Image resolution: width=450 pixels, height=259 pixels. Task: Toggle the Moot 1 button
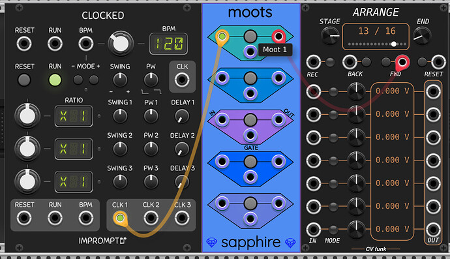point(250,36)
